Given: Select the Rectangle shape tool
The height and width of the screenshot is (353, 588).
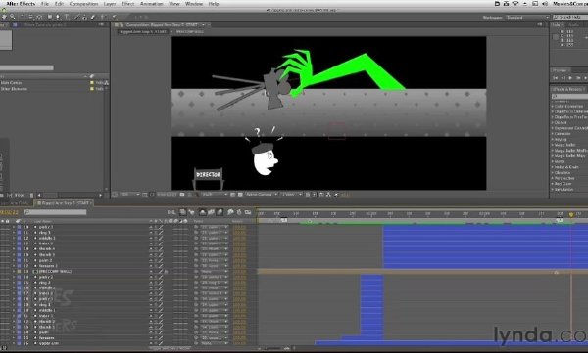Looking at the screenshot, I should 49,17.
